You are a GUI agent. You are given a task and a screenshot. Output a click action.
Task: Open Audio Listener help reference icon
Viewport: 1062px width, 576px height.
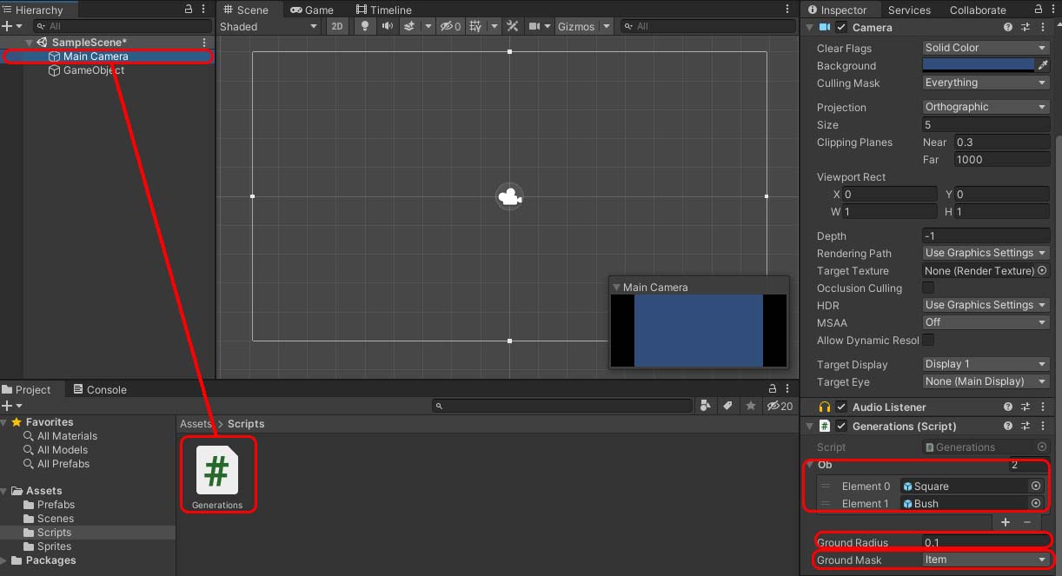point(1008,407)
